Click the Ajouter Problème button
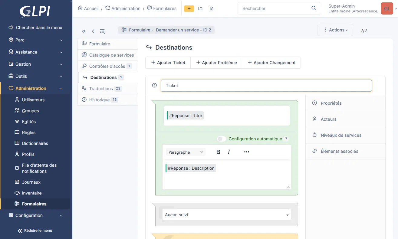Screen dimensions: 398x239 (x=216, y=63)
